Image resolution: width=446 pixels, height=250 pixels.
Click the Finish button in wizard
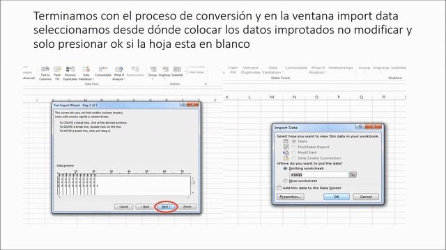coord(187,207)
